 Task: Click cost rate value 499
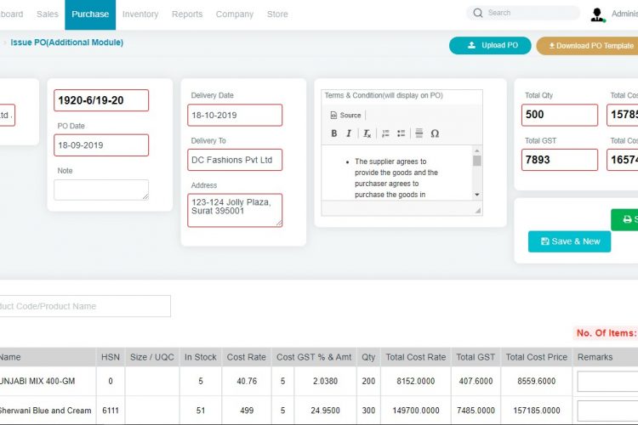click(x=247, y=411)
